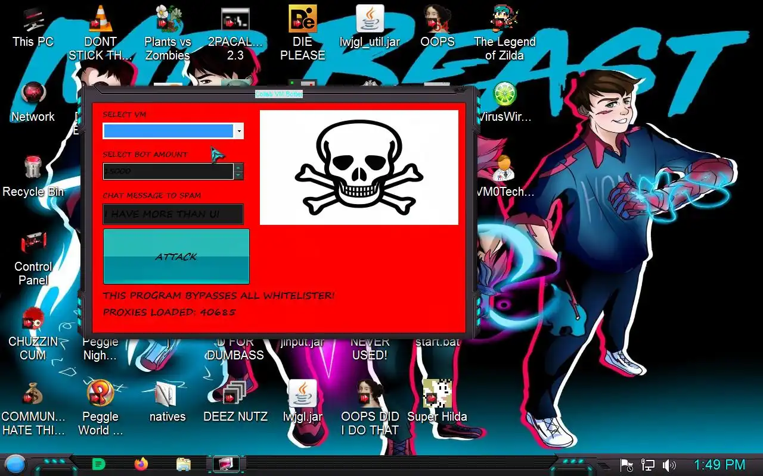The image size is (763, 476).
Task: Decrease bot amount with the down arrow
Action: [238, 176]
